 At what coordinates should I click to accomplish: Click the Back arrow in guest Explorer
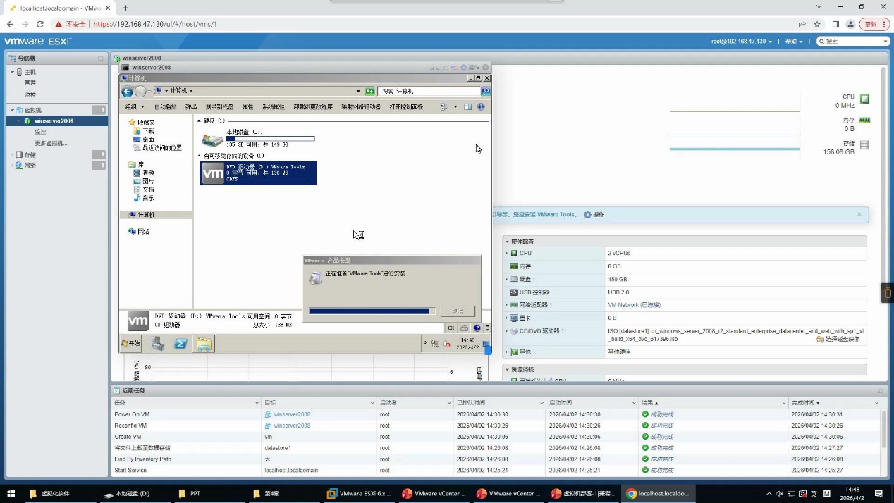128,92
